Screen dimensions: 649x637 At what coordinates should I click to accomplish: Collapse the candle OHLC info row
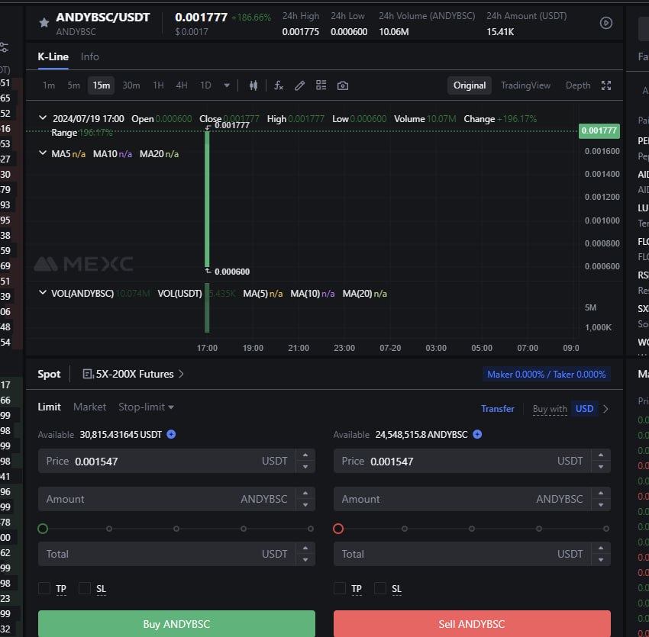42,118
